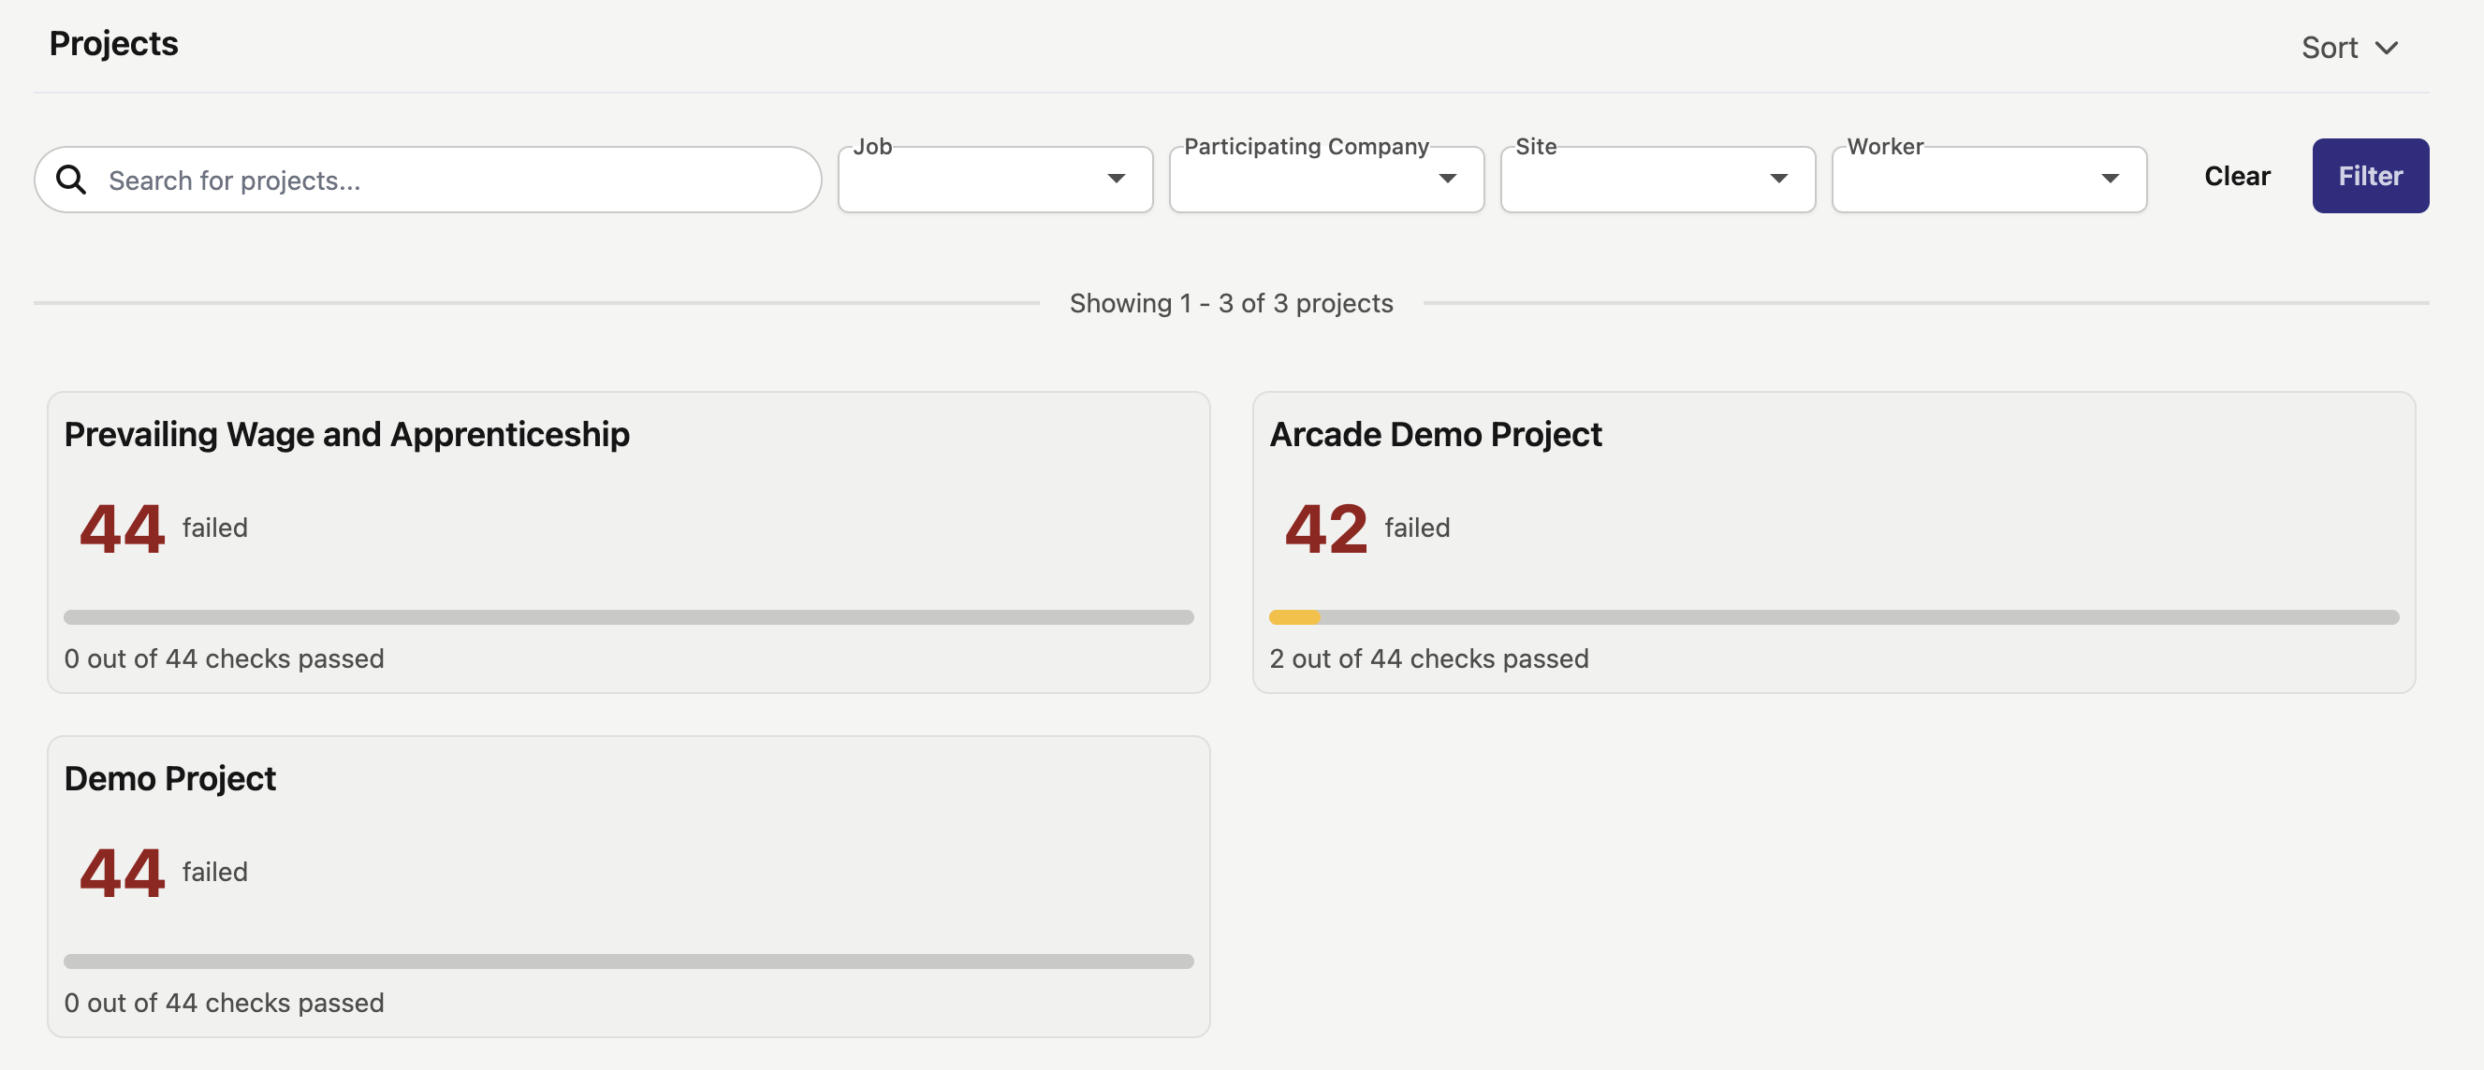Viewport: 2484px width, 1070px height.
Task: Open the Demo Project card title
Action: (x=169, y=779)
